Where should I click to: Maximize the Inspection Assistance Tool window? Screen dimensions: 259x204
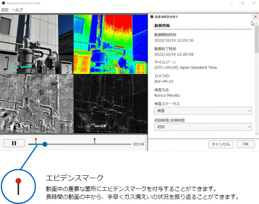click(x=242, y=3)
